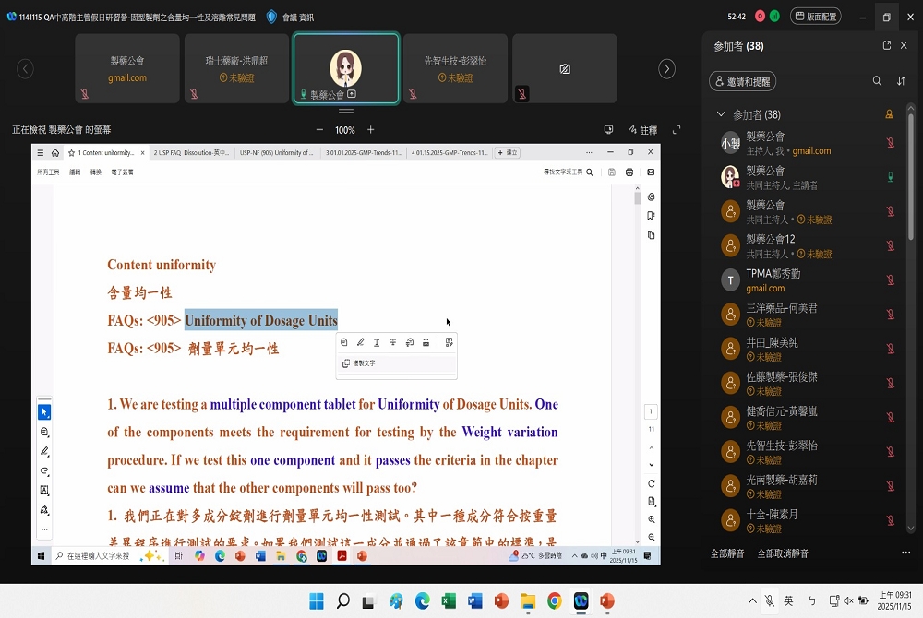Enter full screen for shared content
Image resolution: width=923 pixels, height=618 pixels.
[x=677, y=130]
